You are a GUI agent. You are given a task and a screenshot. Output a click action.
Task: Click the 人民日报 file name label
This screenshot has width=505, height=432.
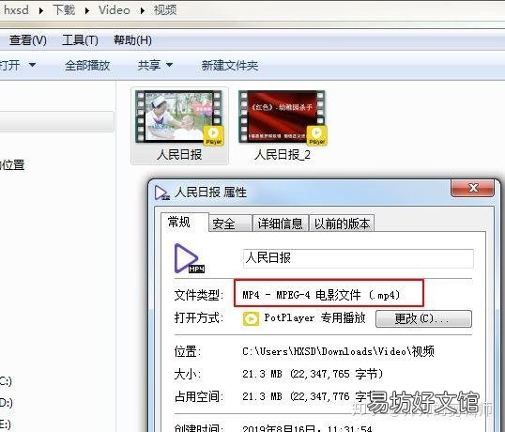(x=179, y=155)
